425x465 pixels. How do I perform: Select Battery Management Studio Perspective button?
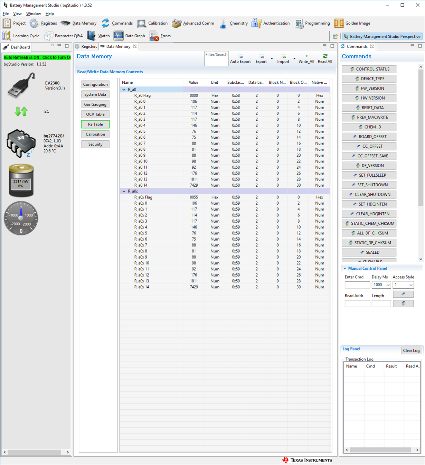[382, 36]
